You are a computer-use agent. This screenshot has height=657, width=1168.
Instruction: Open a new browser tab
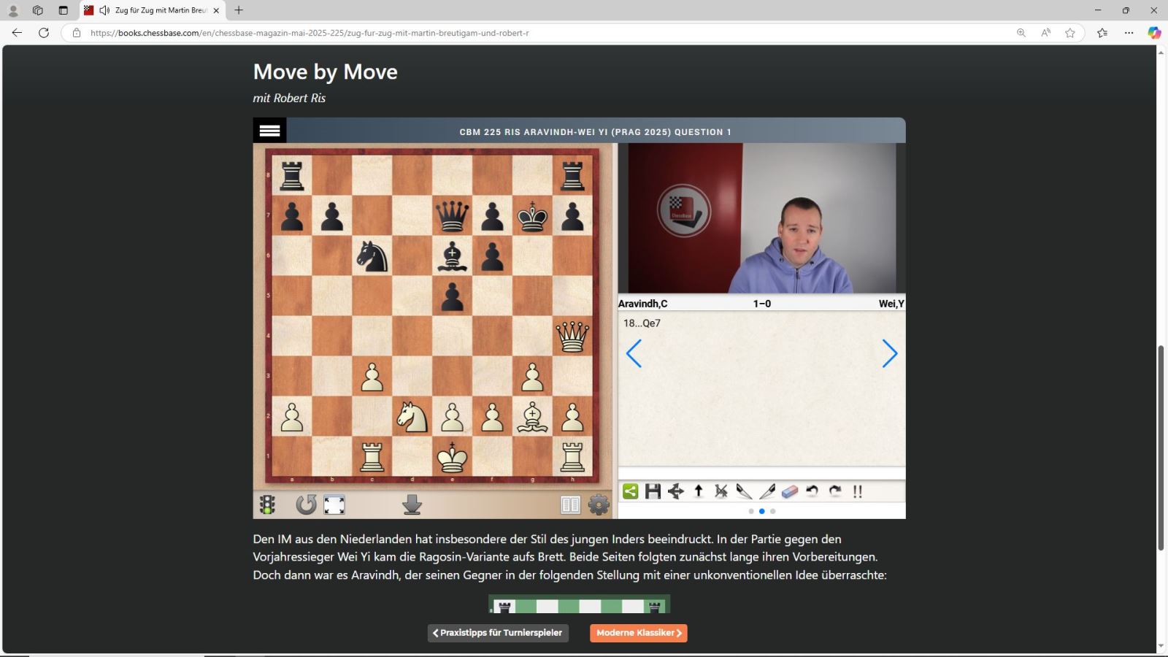click(239, 10)
